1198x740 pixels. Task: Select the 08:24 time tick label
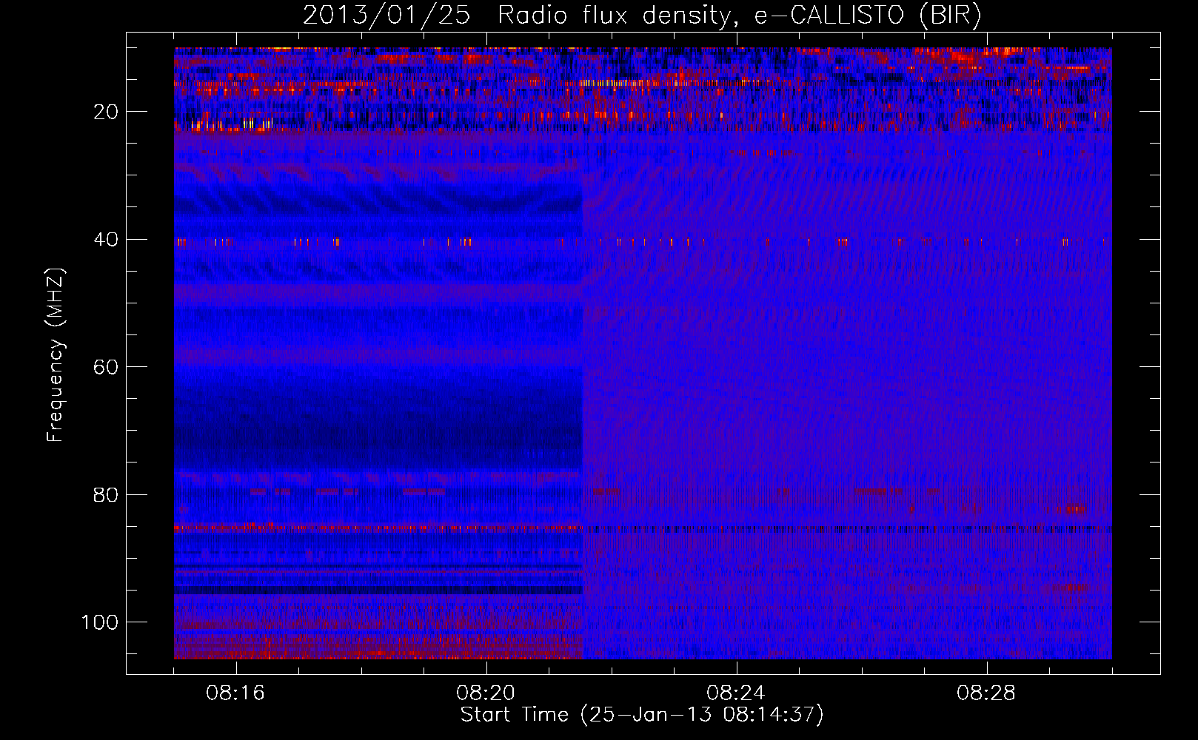[736, 693]
